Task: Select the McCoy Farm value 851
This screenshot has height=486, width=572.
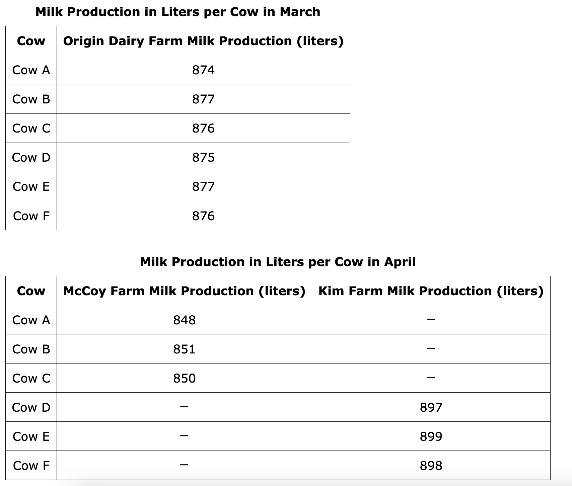Action: pyautogui.click(x=184, y=349)
